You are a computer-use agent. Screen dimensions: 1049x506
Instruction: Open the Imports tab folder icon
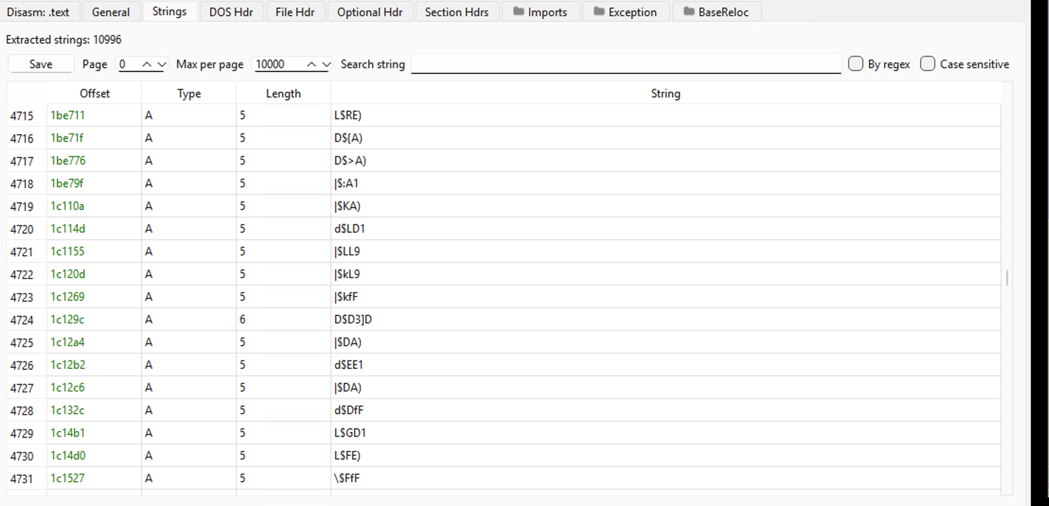pyautogui.click(x=518, y=11)
